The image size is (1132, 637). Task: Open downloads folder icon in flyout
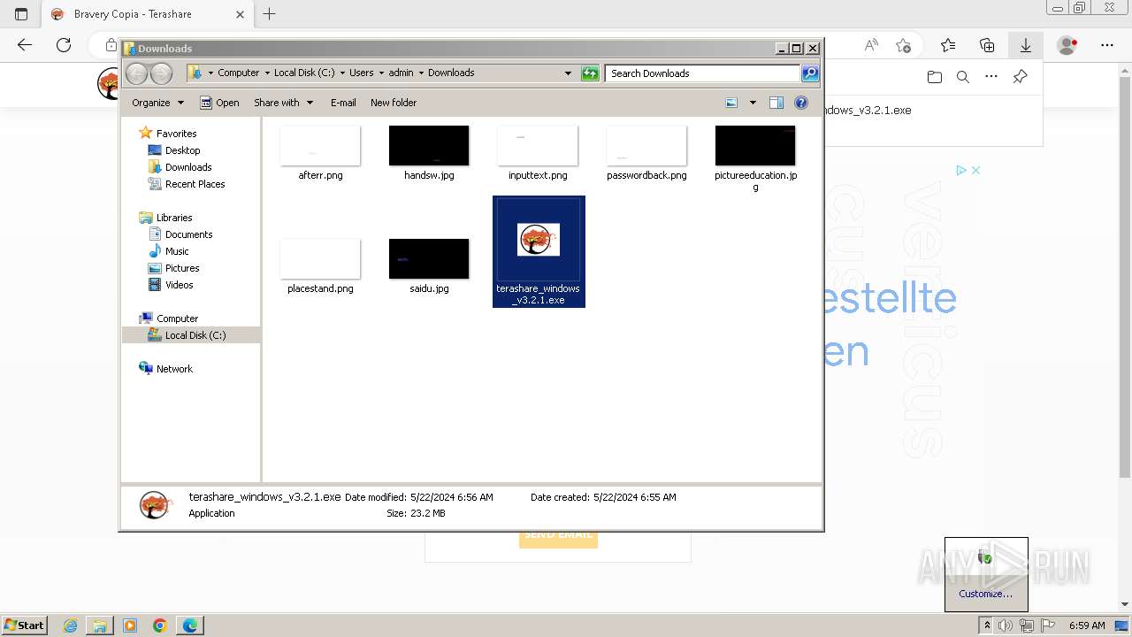tap(935, 77)
